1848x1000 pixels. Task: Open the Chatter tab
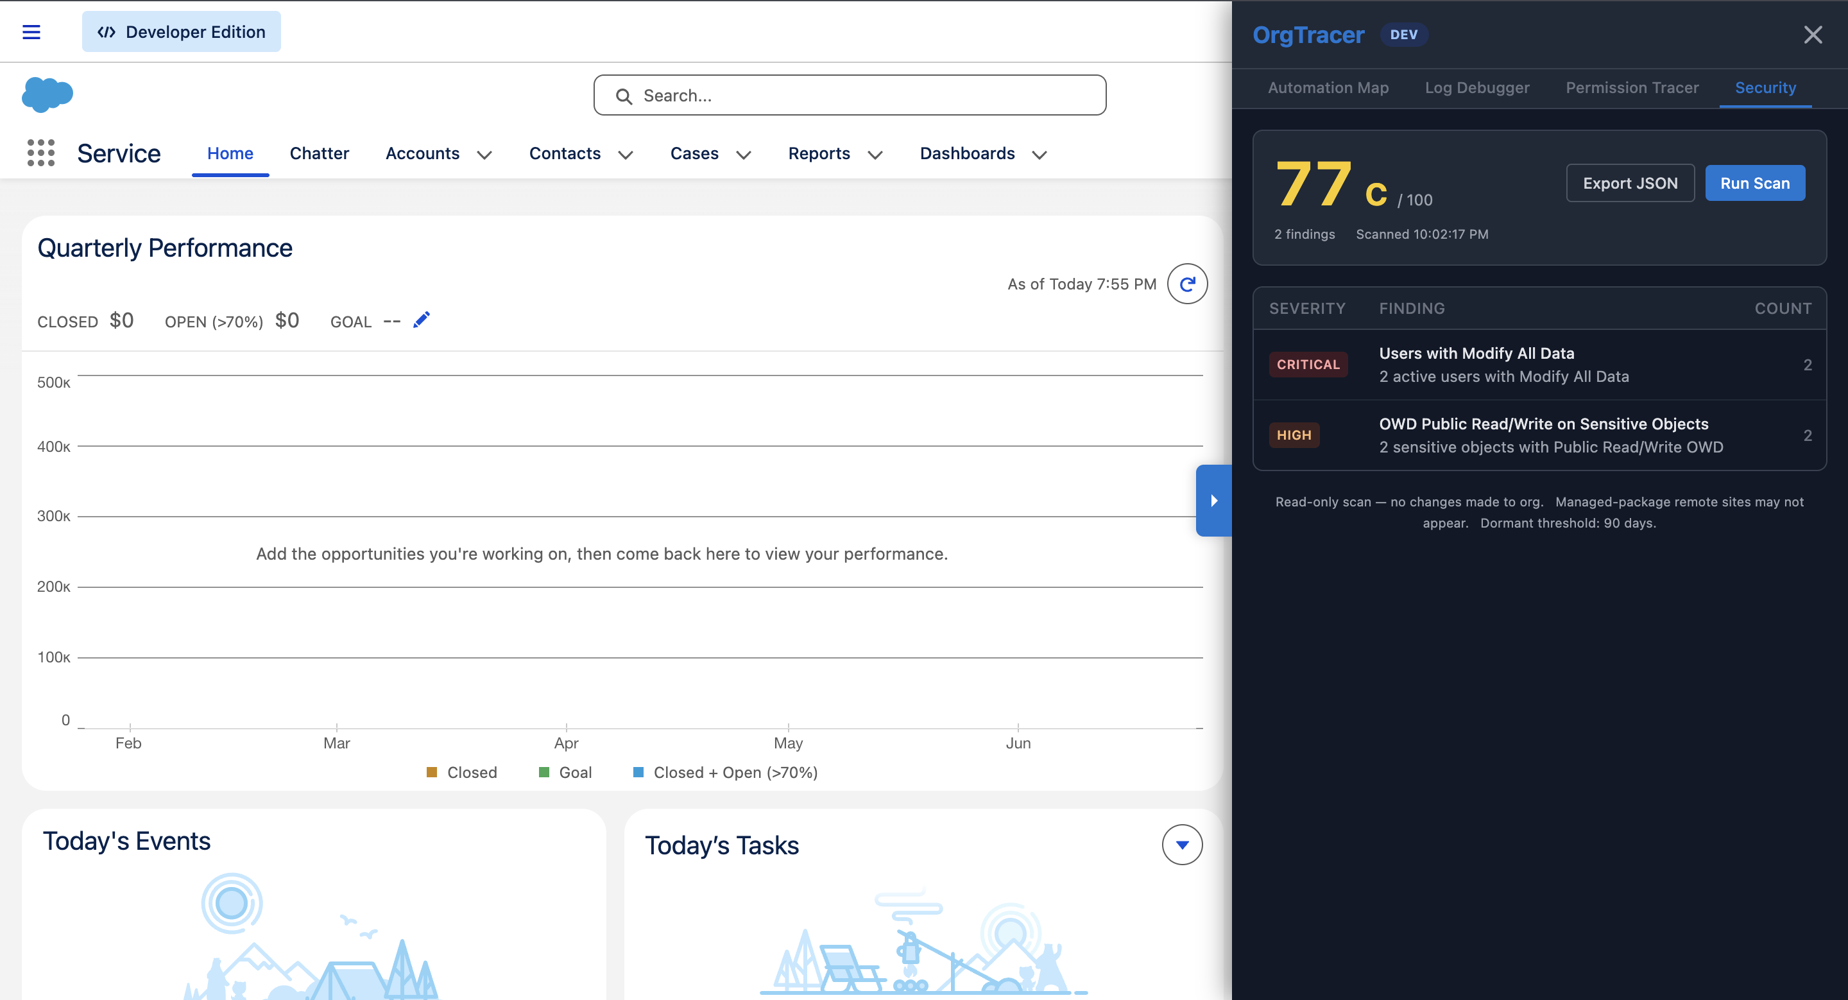[x=320, y=153]
